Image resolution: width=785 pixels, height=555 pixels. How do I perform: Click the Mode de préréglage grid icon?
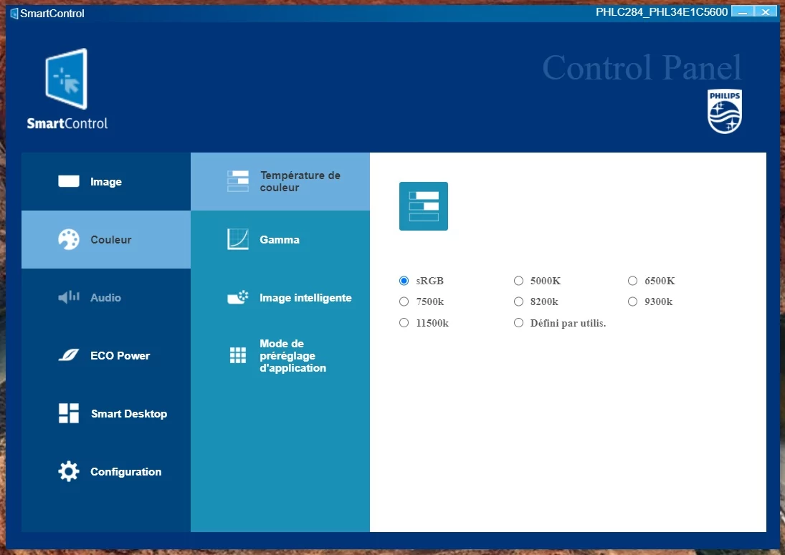[x=238, y=355]
